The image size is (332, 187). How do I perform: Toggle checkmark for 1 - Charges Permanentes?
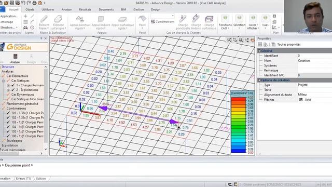tap(13, 85)
